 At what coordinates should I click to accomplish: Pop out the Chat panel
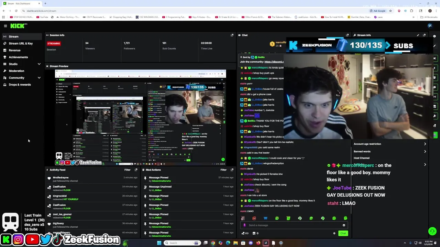coord(347,35)
